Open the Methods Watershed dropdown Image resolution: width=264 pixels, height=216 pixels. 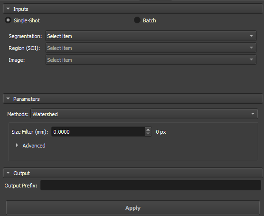(144, 114)
